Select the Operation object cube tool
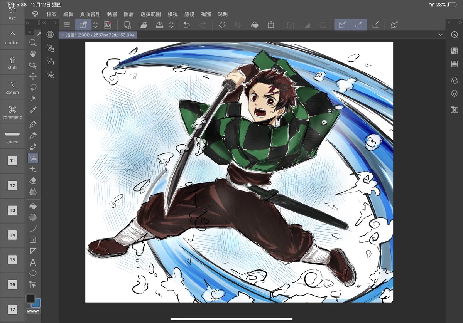This screenshot has height=323, width=463. (x=33, y=65)
